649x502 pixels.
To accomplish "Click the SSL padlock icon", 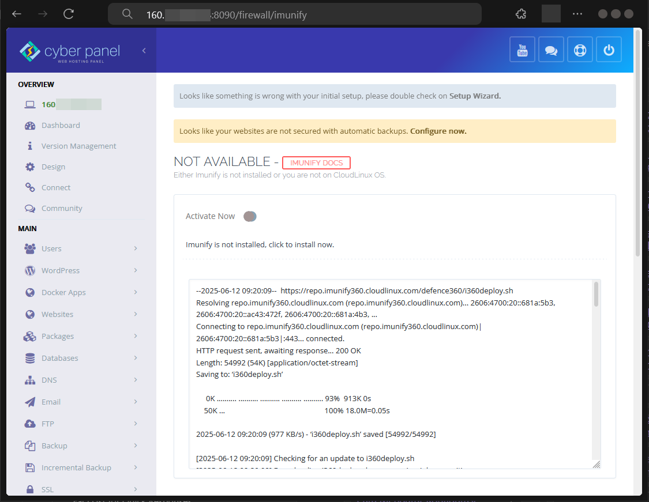I will [x=30, y=489].
